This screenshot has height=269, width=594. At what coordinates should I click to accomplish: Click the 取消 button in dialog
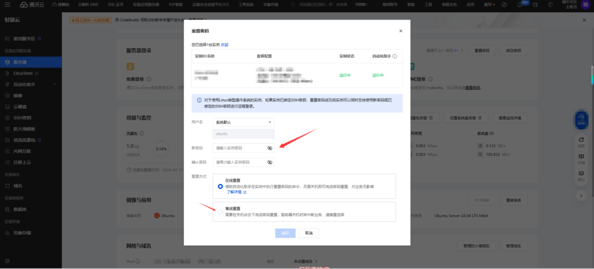309,233
